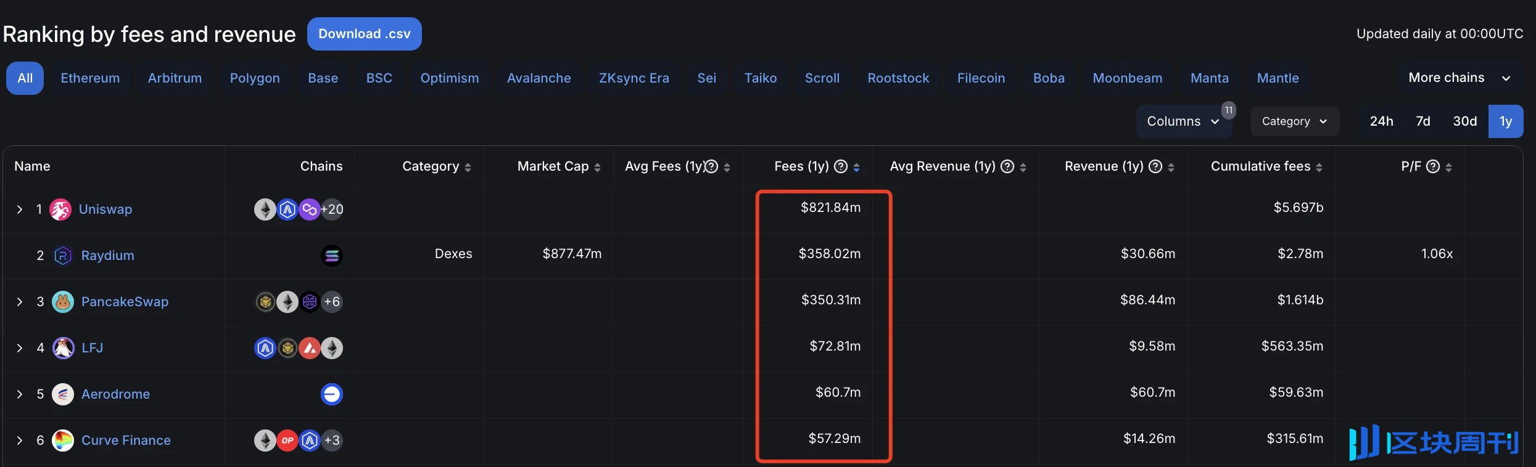
Task: Filter by BSC chain
Action: pos(379,78)
